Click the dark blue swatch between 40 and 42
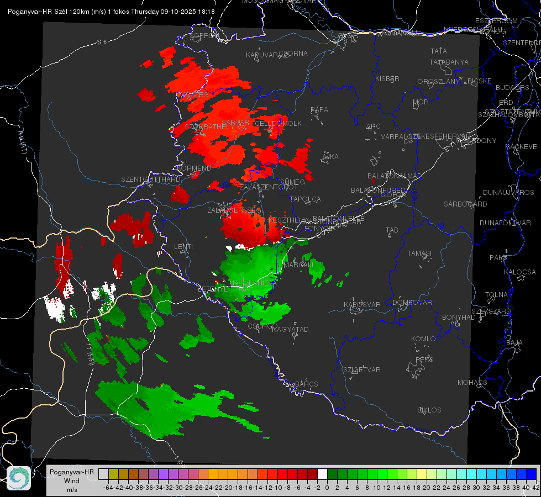Screen dimensions: 541x497 pyautogui.click(x=532, y=474)
